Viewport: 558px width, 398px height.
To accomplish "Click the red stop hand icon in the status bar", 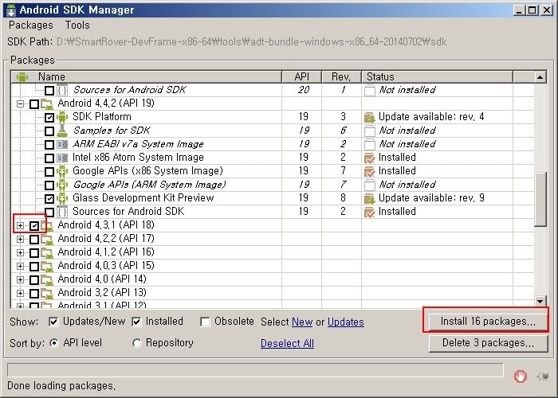I will pyautogui.click(x=521, y=376).
